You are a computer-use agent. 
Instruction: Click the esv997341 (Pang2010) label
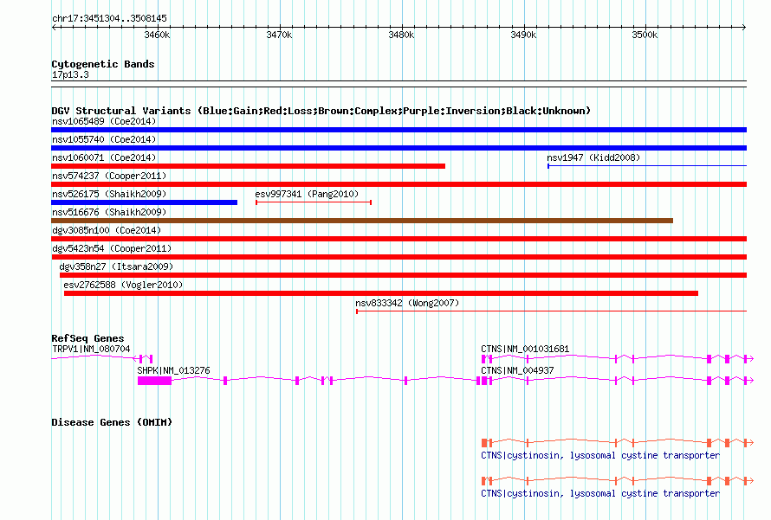point(307,194)
